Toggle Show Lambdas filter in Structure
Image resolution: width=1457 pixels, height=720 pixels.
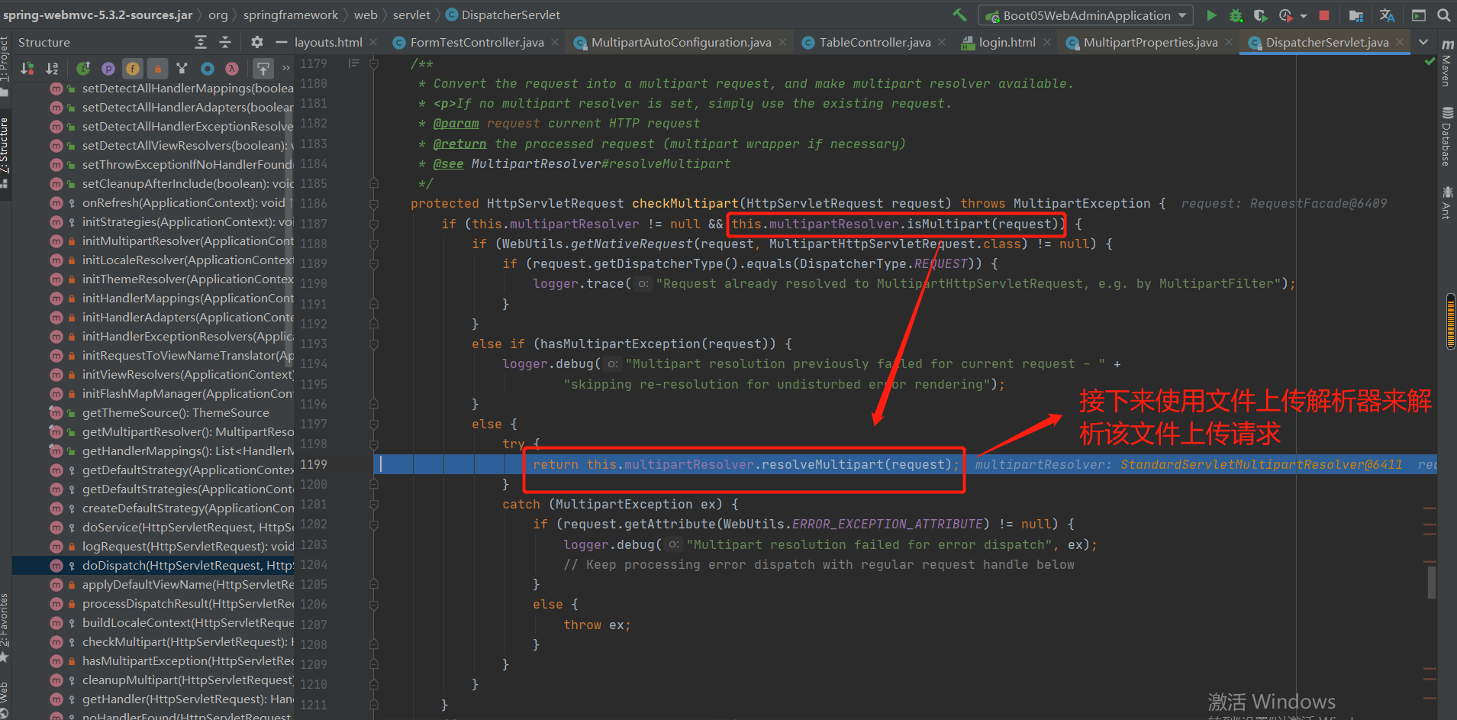tap(232, 69)
